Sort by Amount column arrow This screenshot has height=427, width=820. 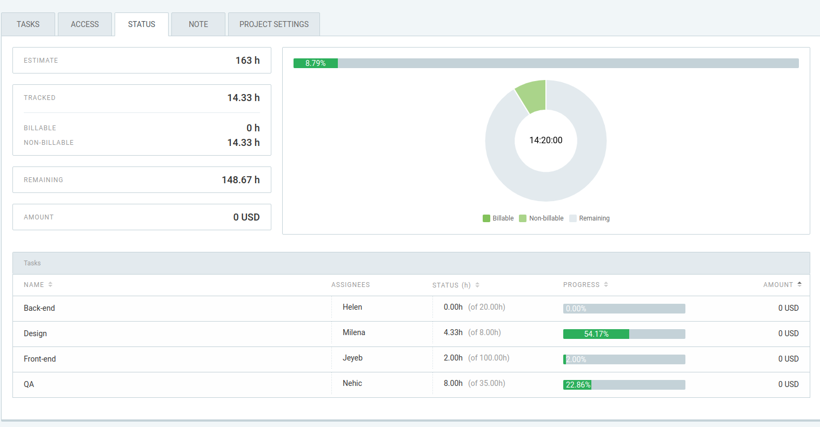[x=799, y=284]
